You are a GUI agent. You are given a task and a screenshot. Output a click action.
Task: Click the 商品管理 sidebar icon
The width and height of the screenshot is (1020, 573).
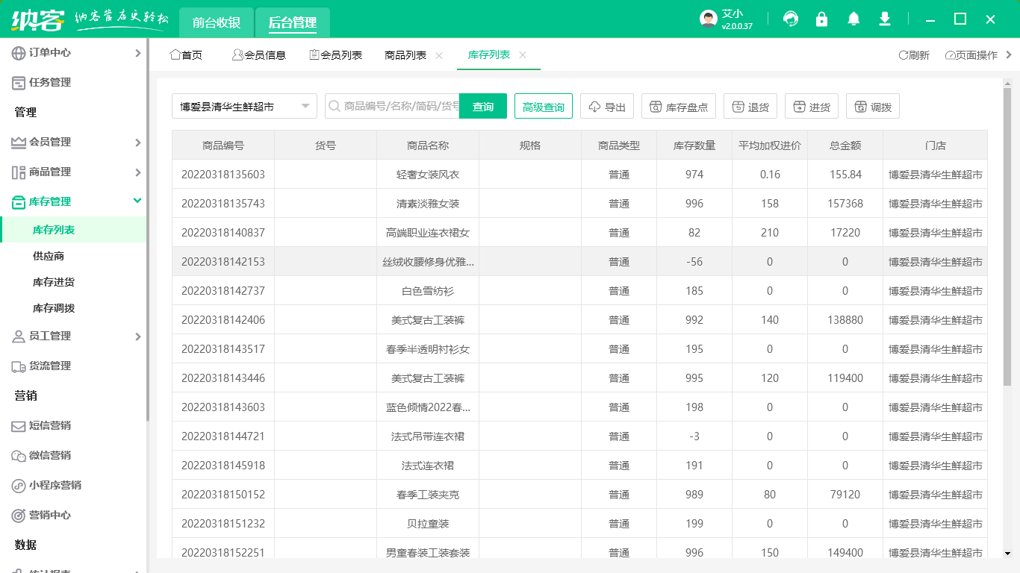[19, 172]
